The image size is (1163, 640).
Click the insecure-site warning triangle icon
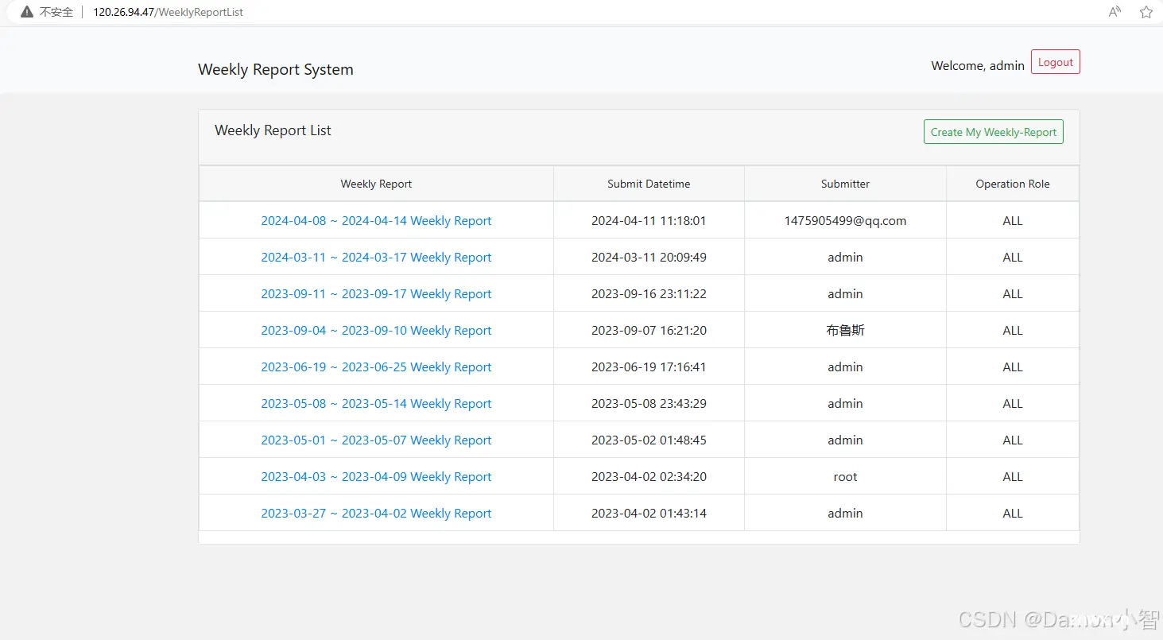[x=27, y=12]
